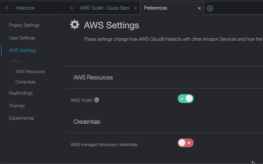Click the Credentials section heading
The image size is (263, 164).
coord(87,122)
